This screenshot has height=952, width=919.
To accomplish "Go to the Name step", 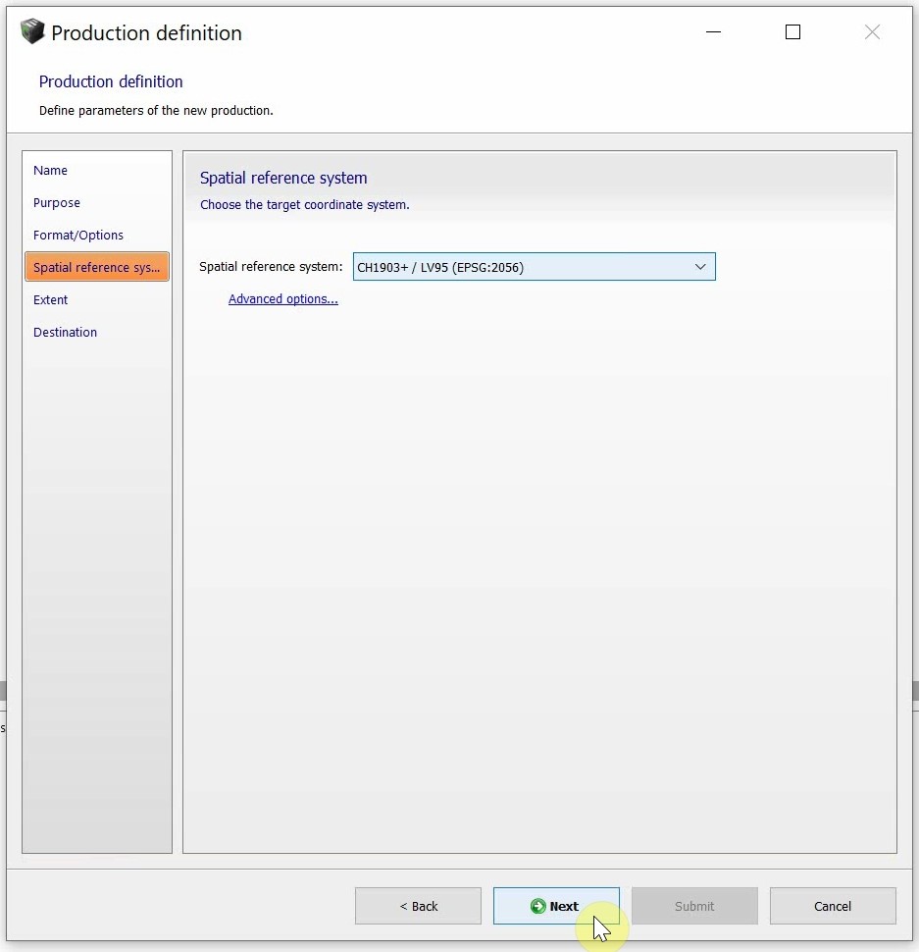I will [x=51, y=171].
